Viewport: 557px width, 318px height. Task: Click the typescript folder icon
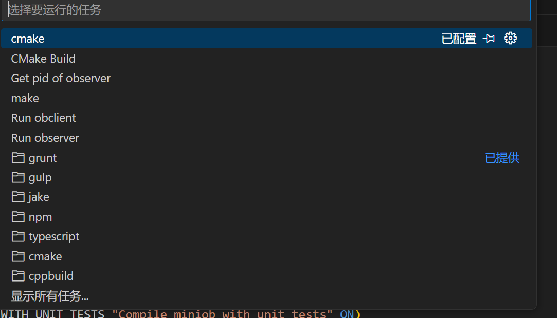[x=19, y=236]
